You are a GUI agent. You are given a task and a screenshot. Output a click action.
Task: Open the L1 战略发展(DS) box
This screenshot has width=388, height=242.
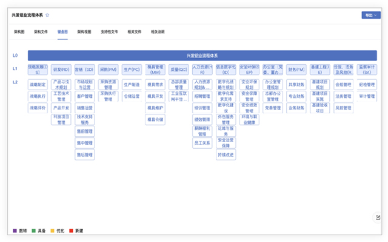(38, 70)
